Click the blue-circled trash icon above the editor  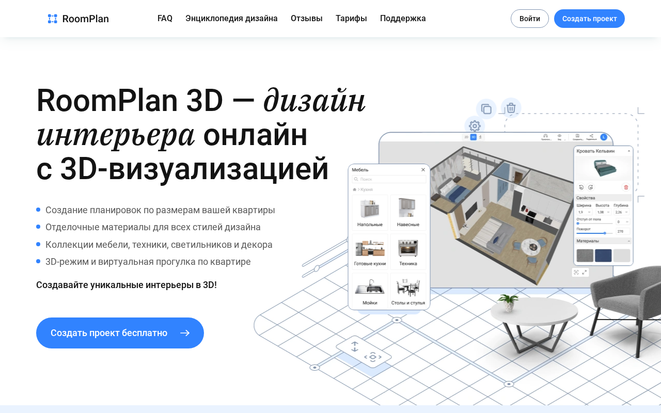pos(511,108)
